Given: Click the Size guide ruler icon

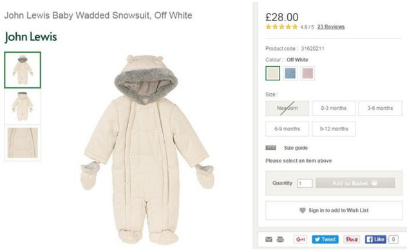Looking at the screenshot, I should coord(270,148).
